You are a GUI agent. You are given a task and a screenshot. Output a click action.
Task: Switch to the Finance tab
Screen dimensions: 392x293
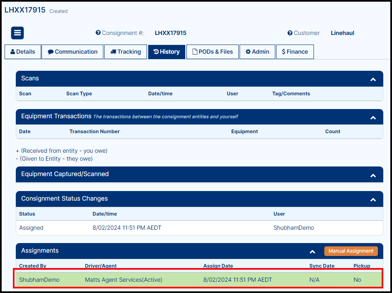point(295,52)
